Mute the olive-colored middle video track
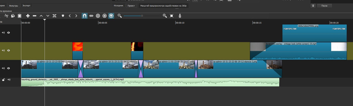 click(3, 50)
